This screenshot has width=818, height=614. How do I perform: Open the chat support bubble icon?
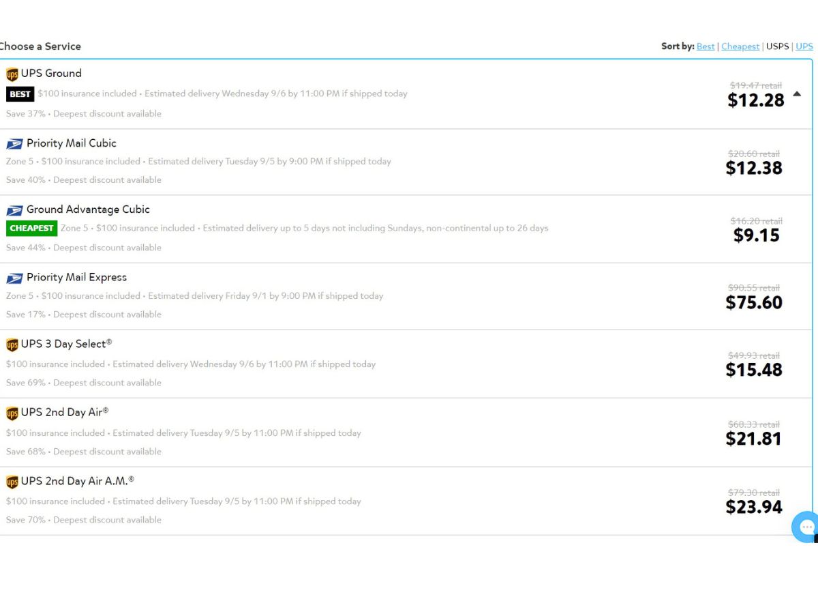pyautogui.click(x=806, y=527)
